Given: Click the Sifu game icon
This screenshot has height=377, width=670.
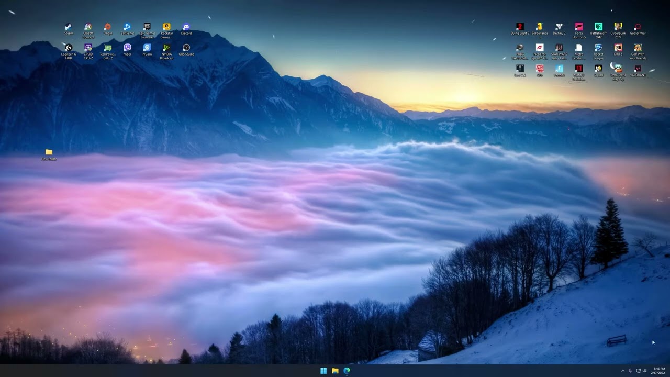Looking at the screenshot, I should click(x=540, y=71).
